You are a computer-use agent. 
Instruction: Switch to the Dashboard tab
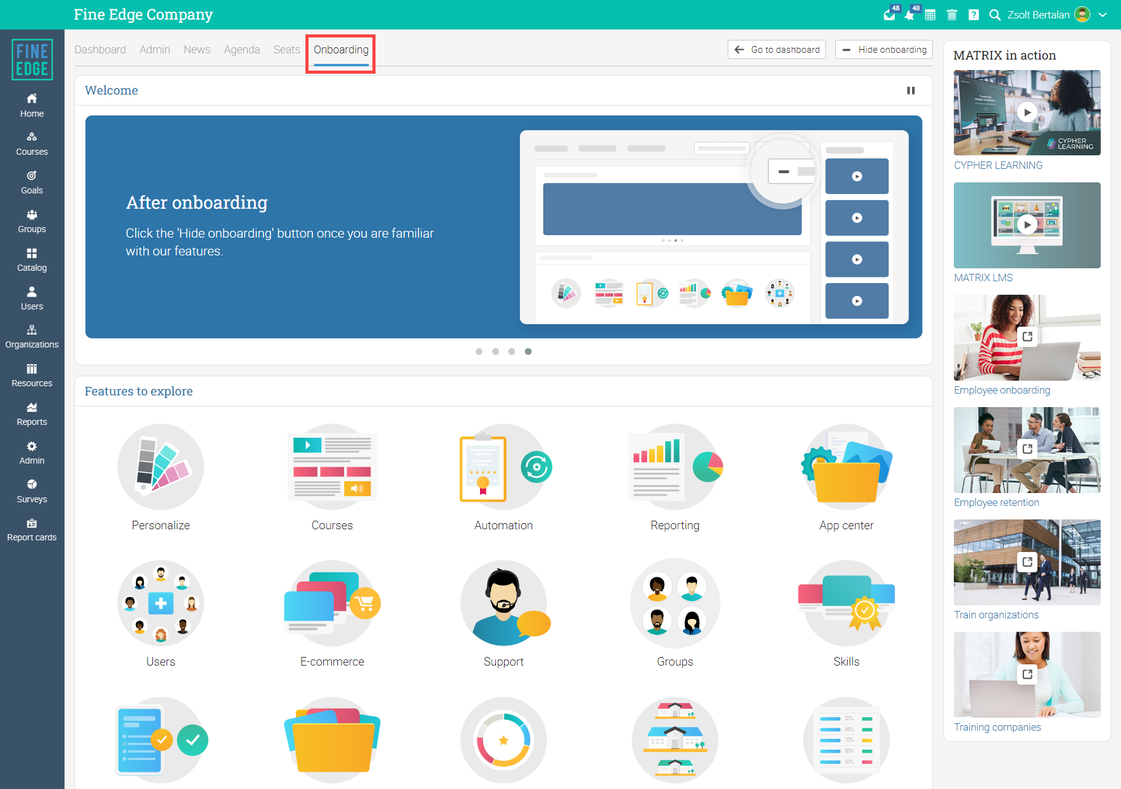(100, 50)
